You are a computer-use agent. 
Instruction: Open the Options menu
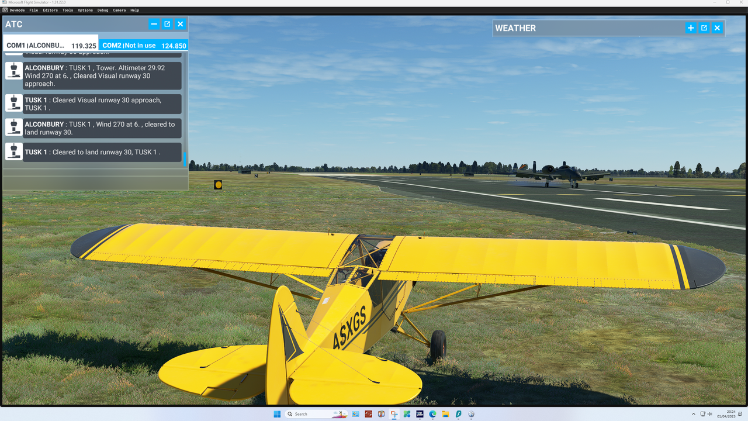(x=85, y=10)
